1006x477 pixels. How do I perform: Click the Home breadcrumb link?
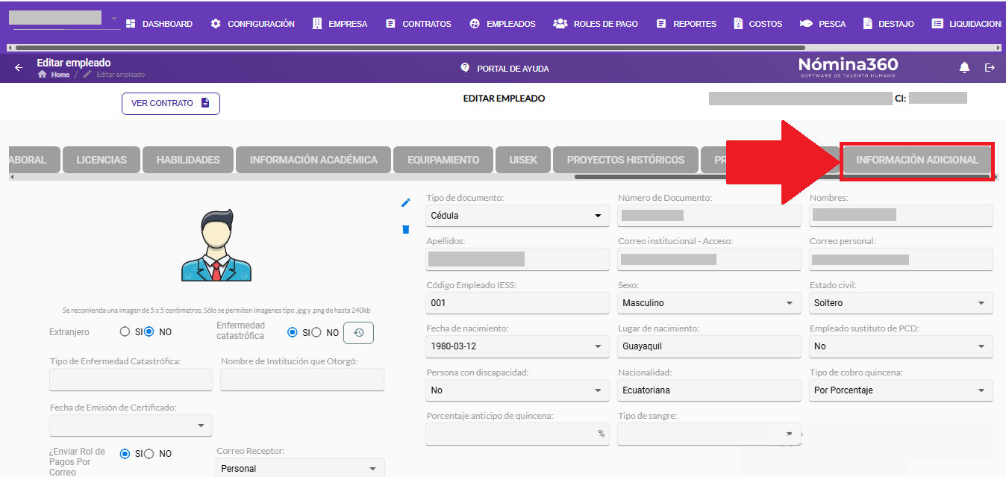point(60,75)
